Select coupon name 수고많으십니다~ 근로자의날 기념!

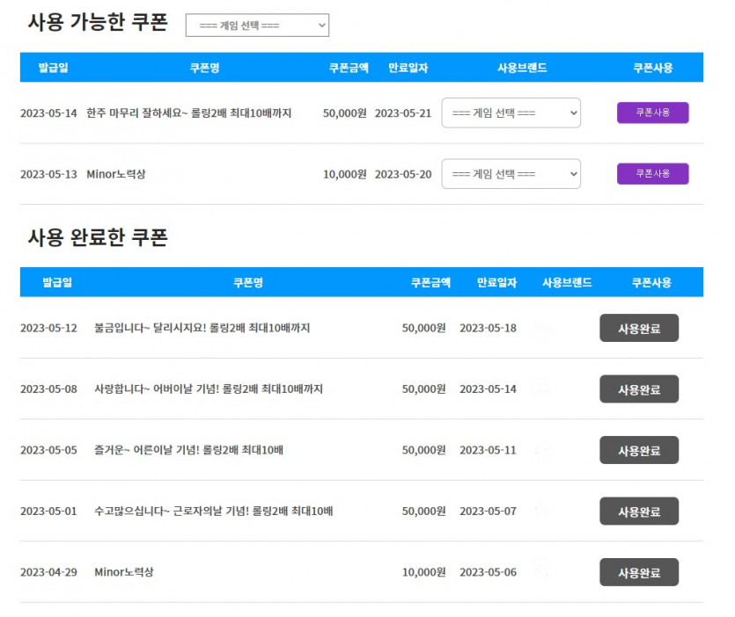pyautogui.click(x=172, y=512)
